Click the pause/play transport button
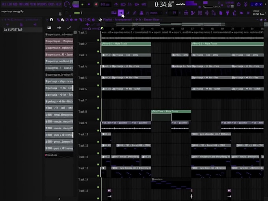This screenshot has width=268, height=201. coord(82,4)
